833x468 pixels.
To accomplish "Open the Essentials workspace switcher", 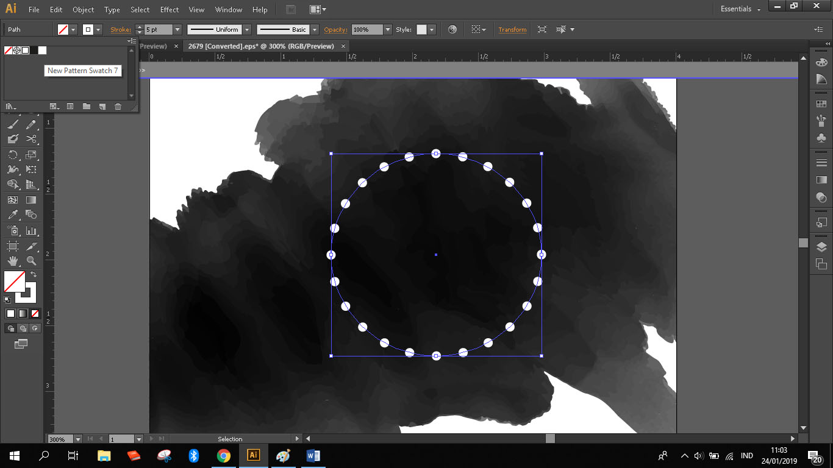I will tap(740, 9).
